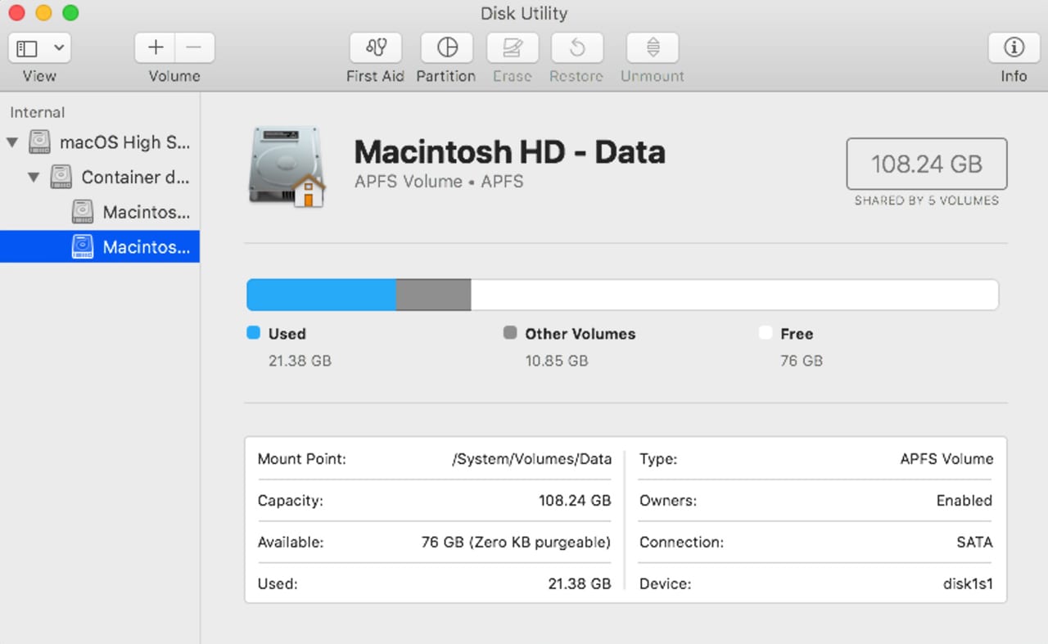Click the 108.24 GB capacity box
Image resolution: width=1048 pixels, height=644 pixels.
[926, 164]
